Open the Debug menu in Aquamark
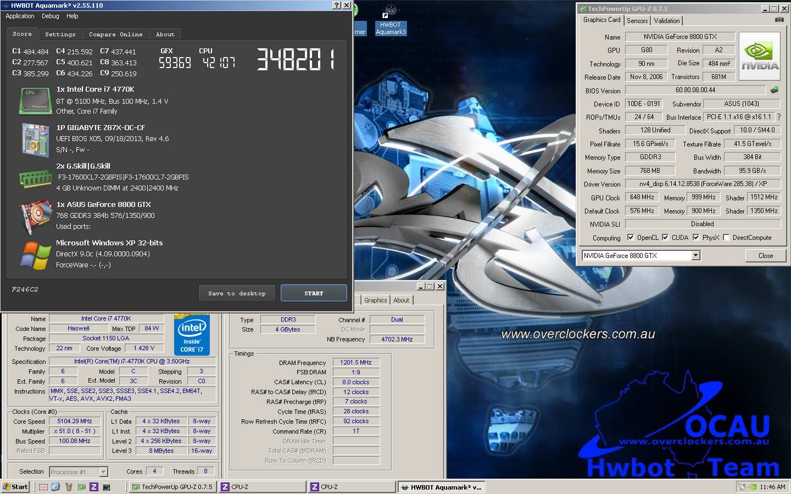This screenshot has height=494, width=791. pos(51,16)
